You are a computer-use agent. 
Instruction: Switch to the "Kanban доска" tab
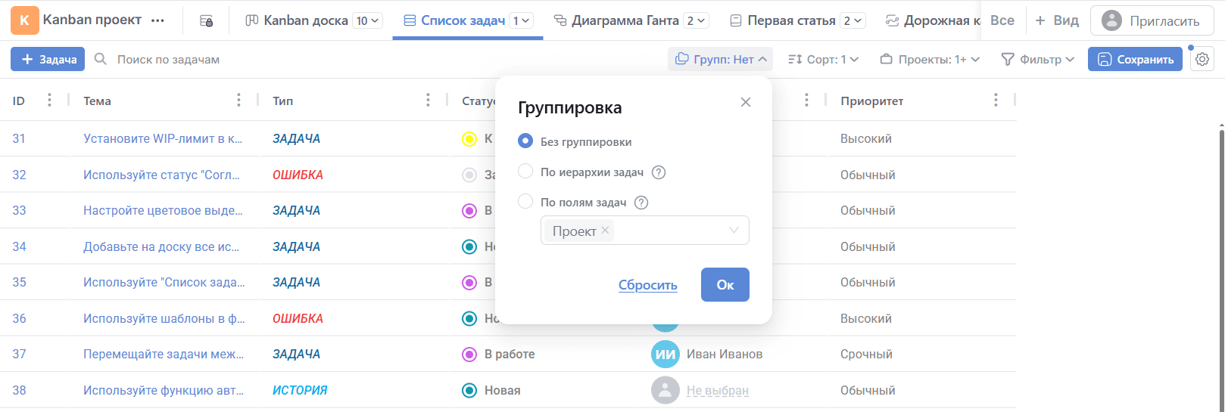coord(305,20)
